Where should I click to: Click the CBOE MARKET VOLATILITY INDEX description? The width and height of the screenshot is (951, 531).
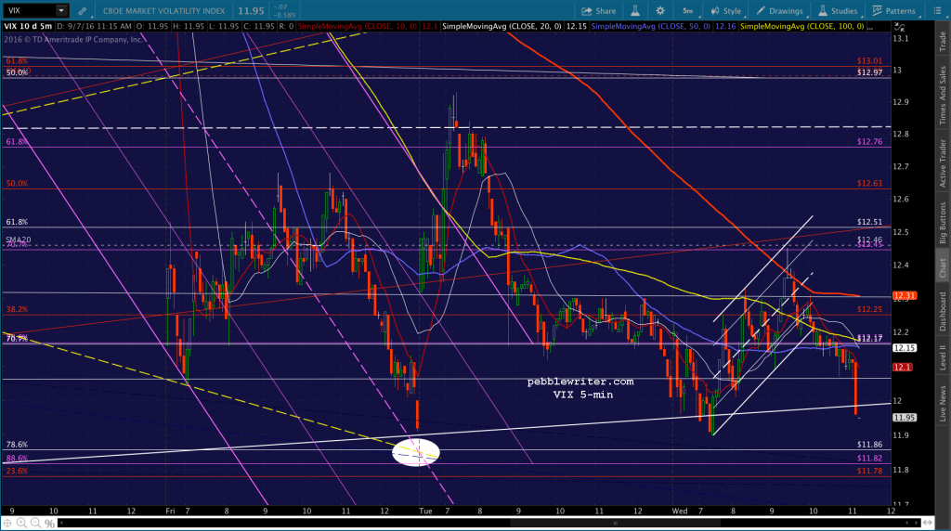(x=163, y=11)
